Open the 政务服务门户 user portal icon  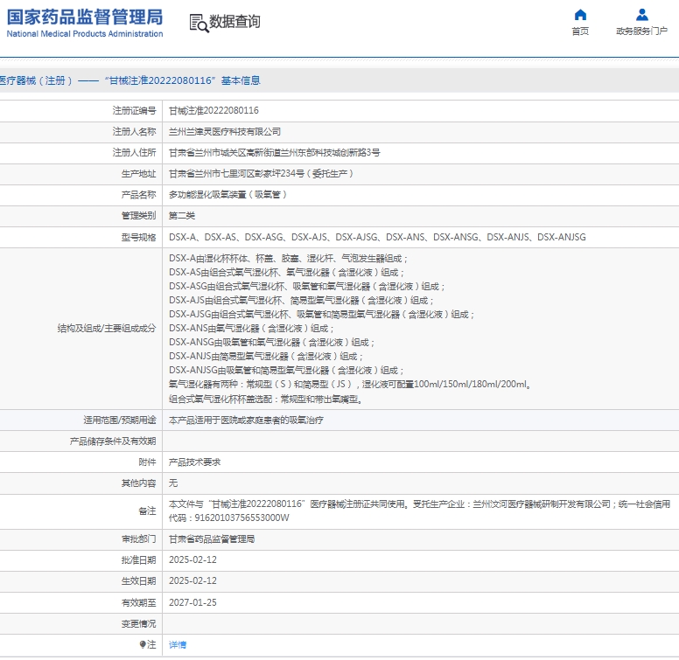(x=641, y=15)
